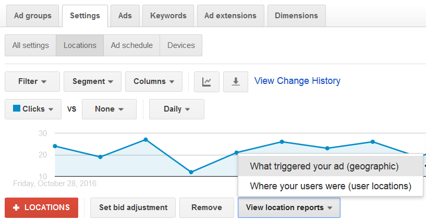426x220 pixels.
Task: Expand the Segment dropdown
Action: (x=92, y=82)
